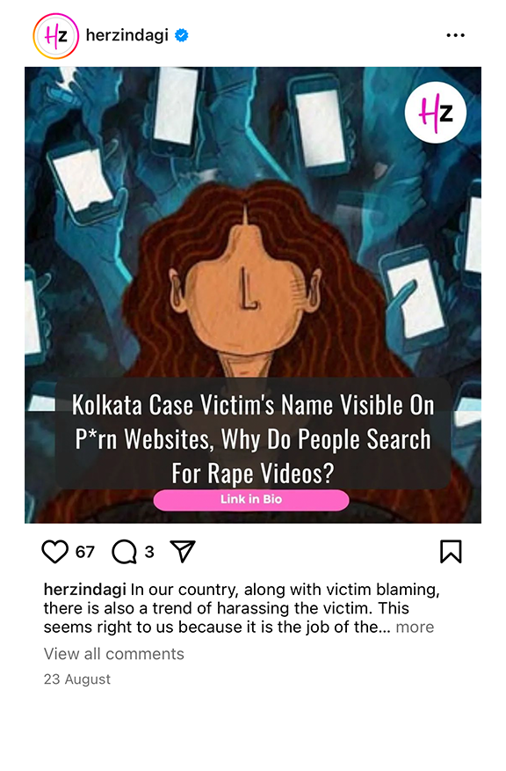The height and width of the screenshot is (771, 506).
Task: Click the 3 comments count
Action: coord(149,552)
